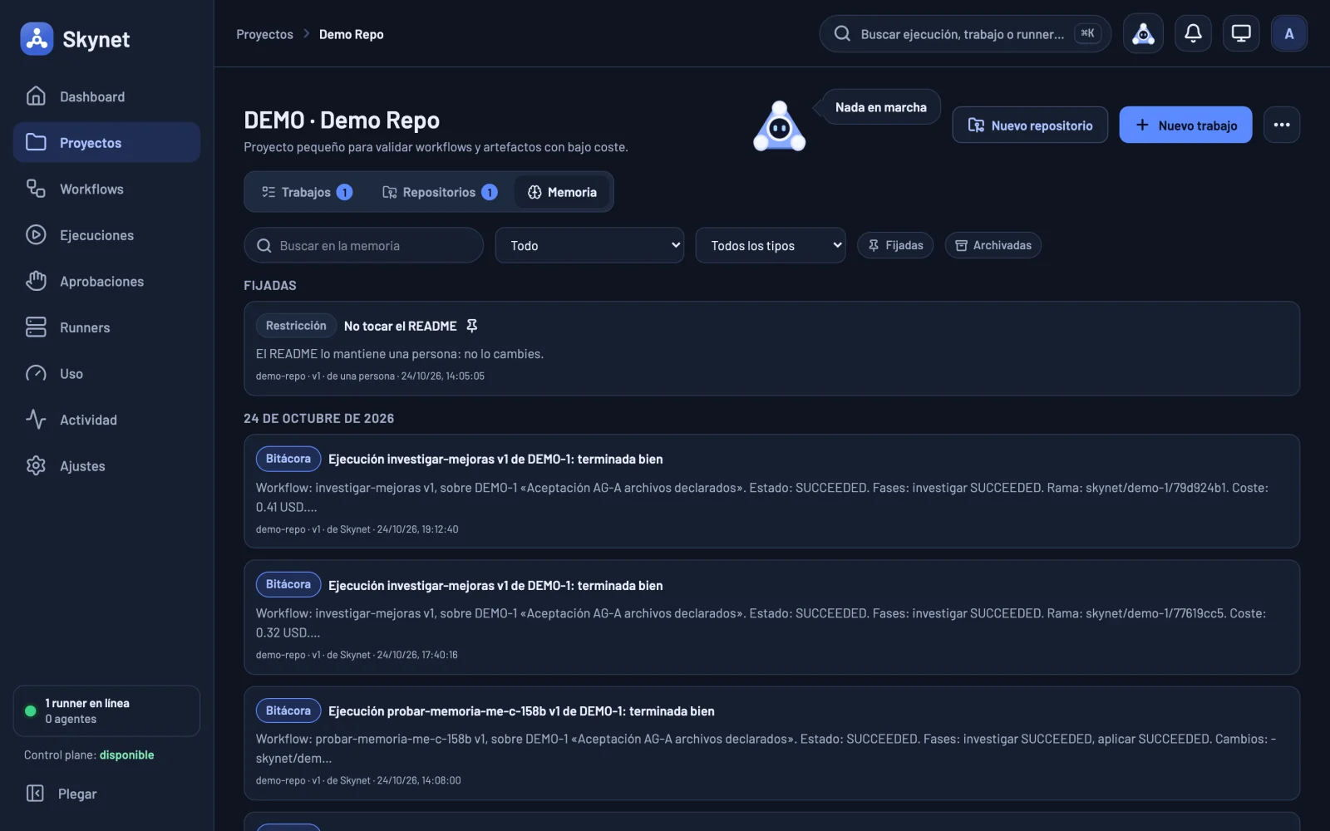Image resolution: width=1330 pixels, height=831 pixels.
Task: Open notifications bell
Action: coord(1192,34)
